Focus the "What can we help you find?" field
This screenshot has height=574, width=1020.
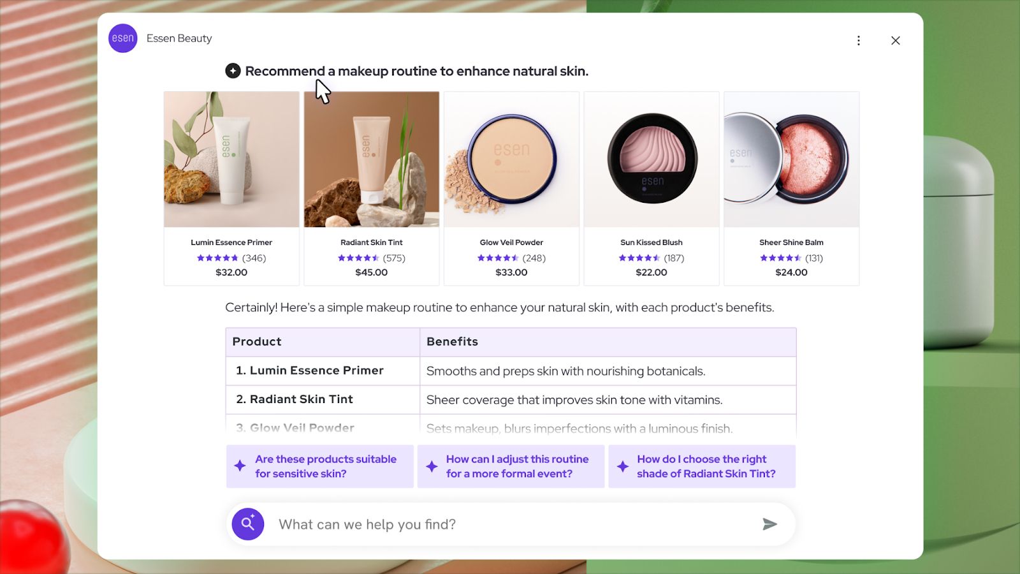pos(510,524)
